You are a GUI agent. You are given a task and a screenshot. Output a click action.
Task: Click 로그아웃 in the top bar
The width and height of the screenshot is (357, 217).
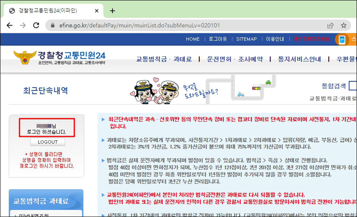[218, 39]
